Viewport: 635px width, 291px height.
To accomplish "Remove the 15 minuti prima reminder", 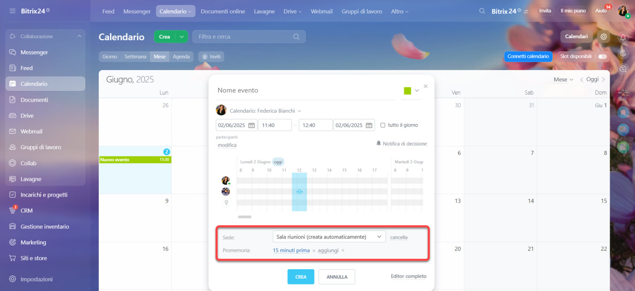I will (x=314, y=251).
